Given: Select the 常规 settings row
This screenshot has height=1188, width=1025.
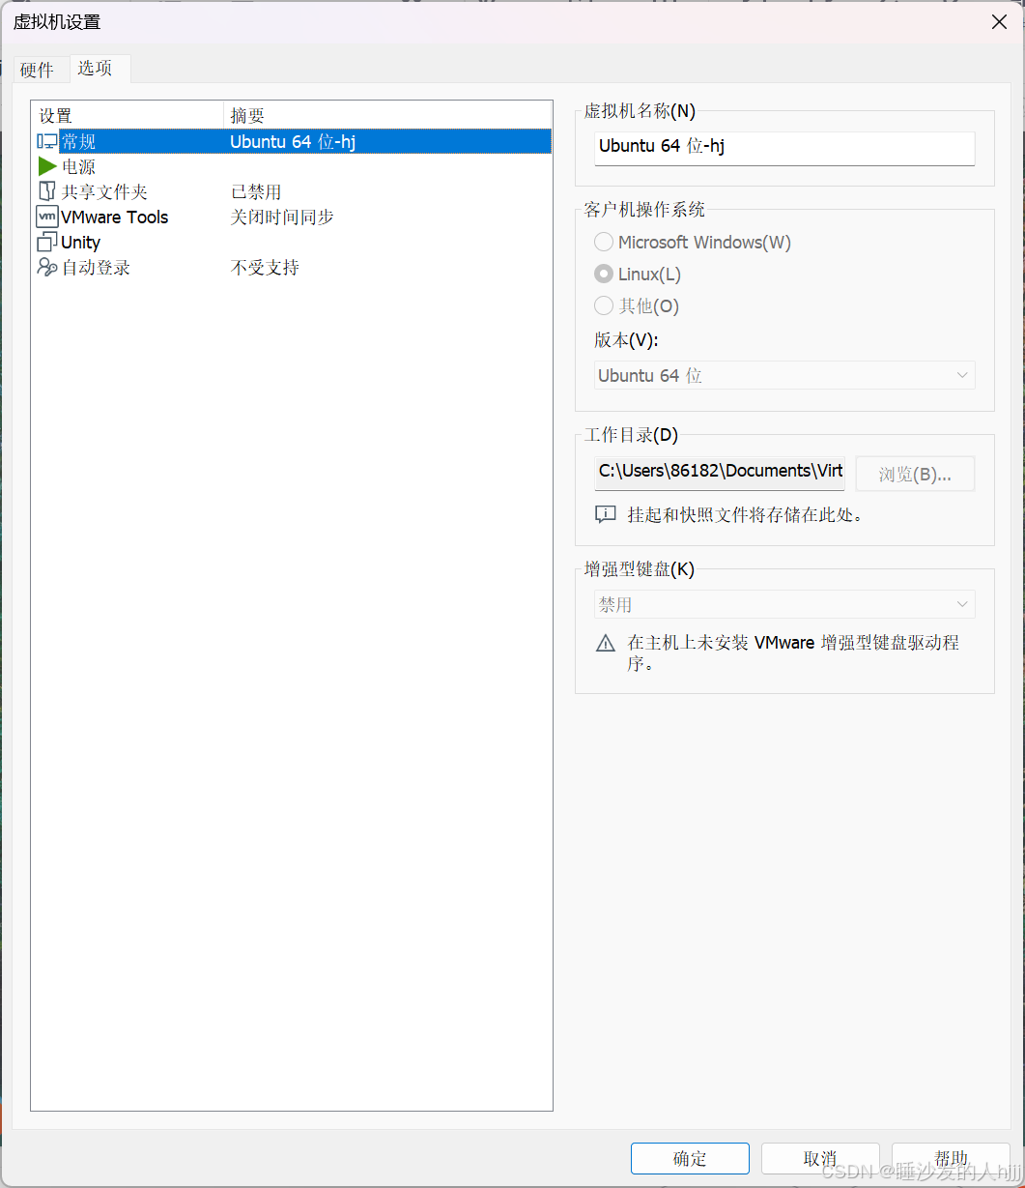Looking at the screenshot, I should coord(293,142).
